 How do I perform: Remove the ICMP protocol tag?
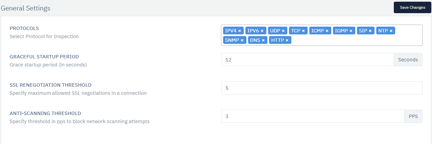click(327, 31)
